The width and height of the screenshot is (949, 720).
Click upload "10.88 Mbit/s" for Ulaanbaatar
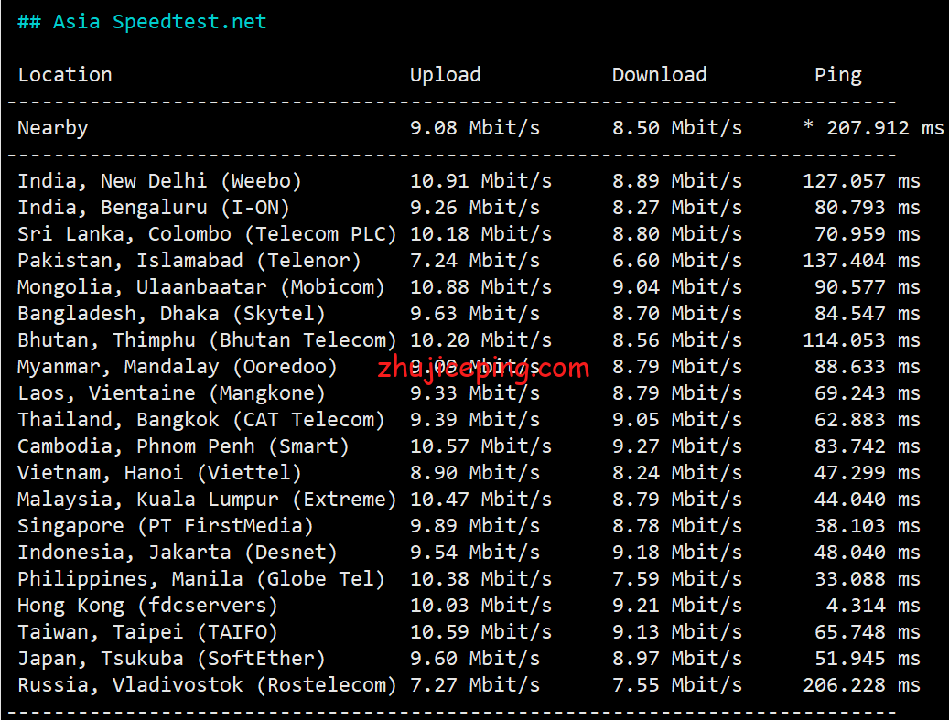pos(480,287)
